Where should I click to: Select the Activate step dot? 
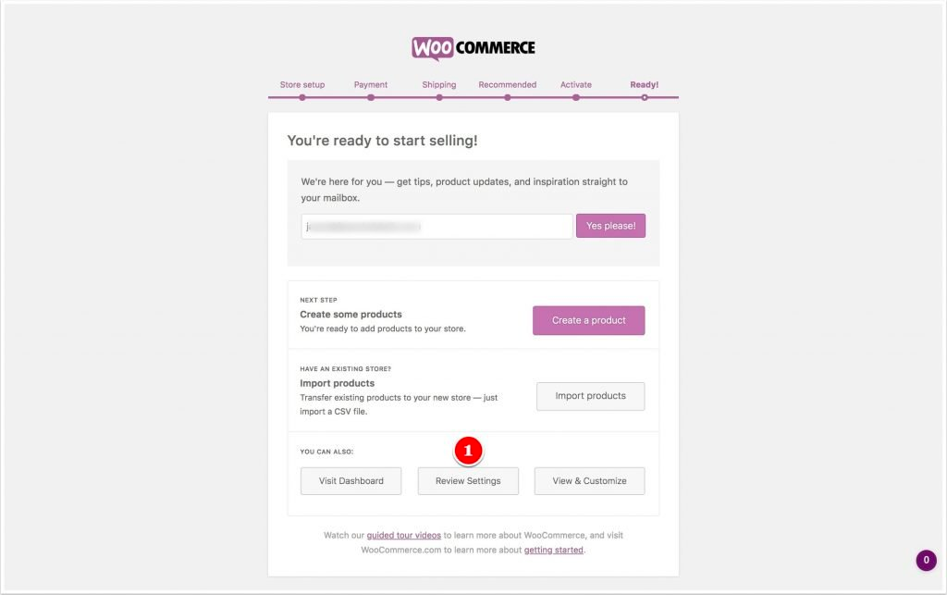click(575, 95)
